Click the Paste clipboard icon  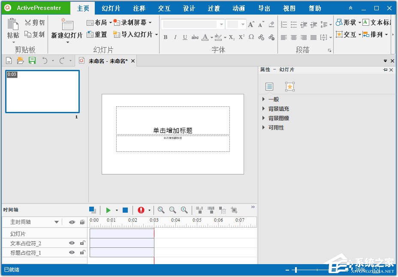click(13, 24)
